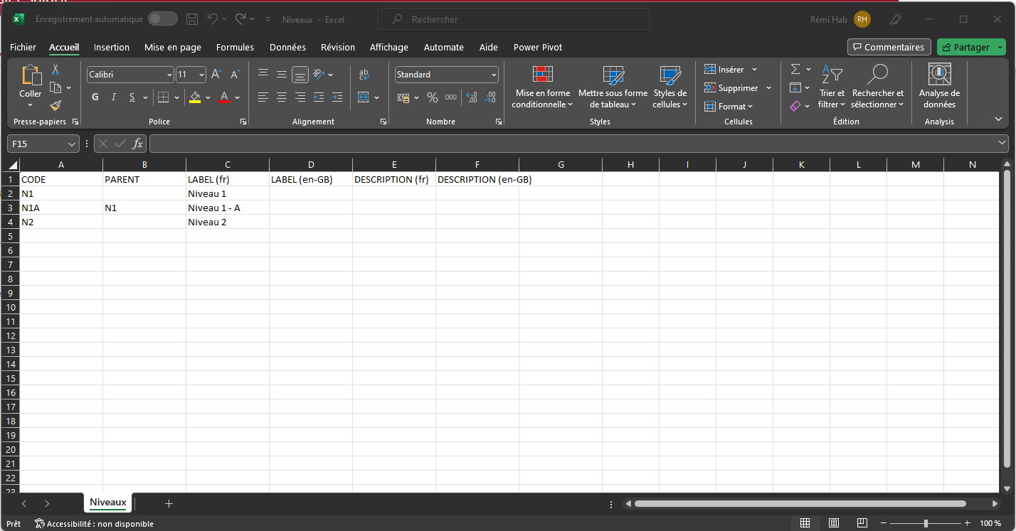Toggle bold G formatting
1016x531 pixels.
pos(95,97)
